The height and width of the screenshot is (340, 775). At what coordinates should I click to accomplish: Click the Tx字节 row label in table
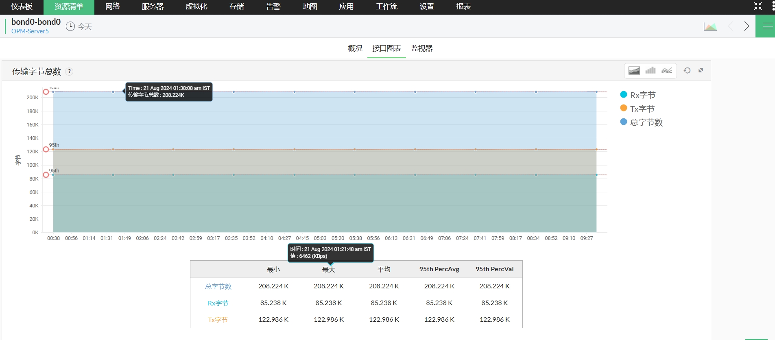pyautogui.click(x=218, y=320)
